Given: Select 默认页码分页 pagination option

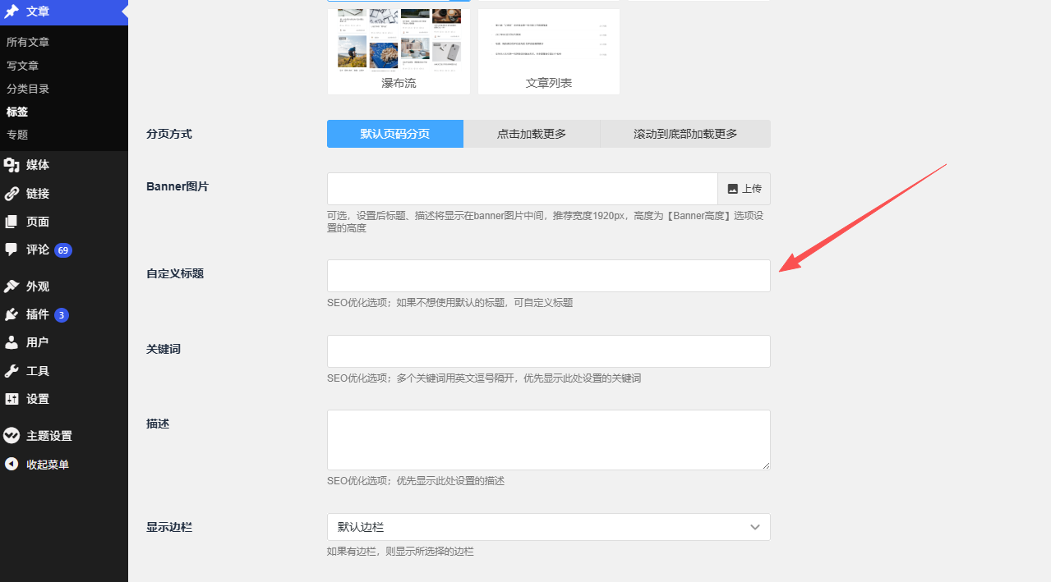Looking at the screenshot, I should (395, 134).
